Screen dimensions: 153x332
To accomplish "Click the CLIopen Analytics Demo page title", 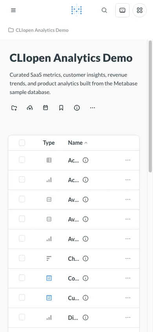I will [71, 58].
